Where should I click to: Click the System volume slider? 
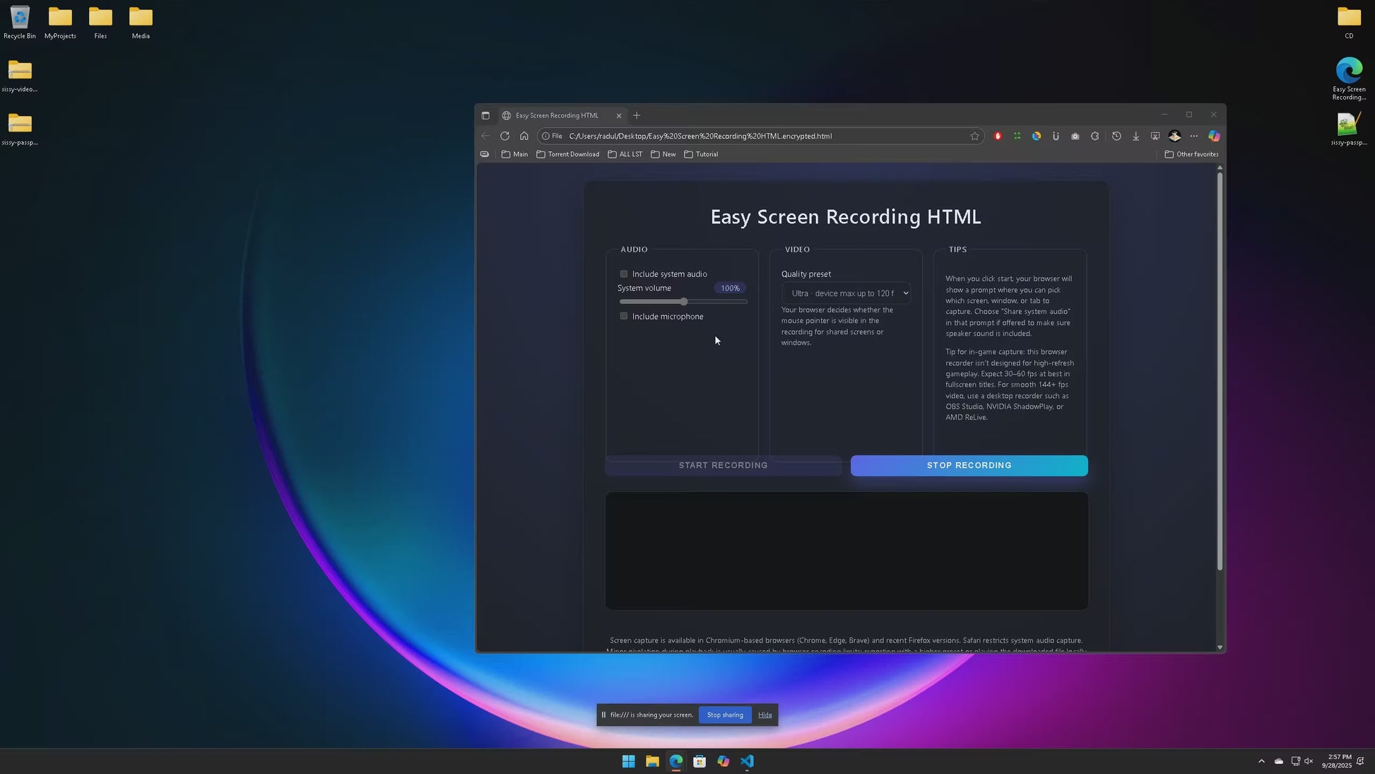coord(683,302)
